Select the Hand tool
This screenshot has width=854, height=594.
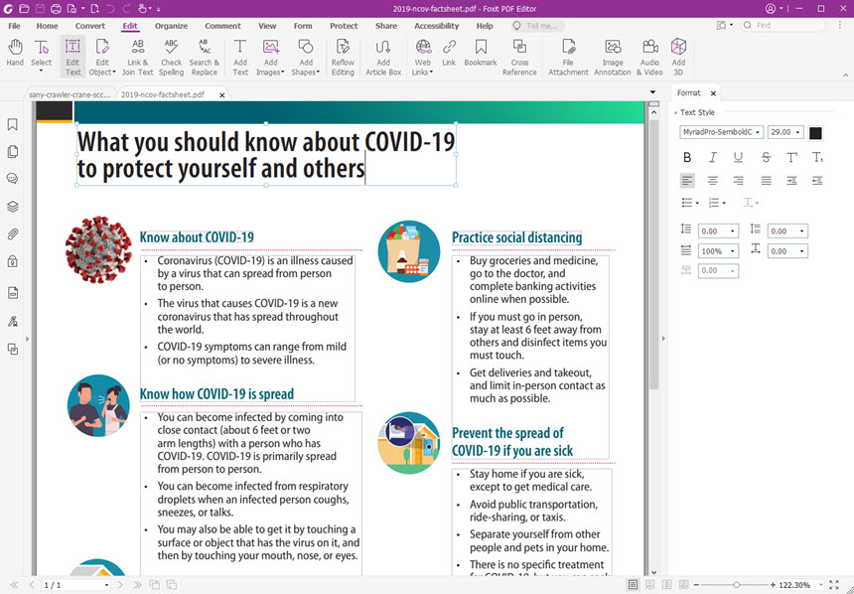coord(15,53)
